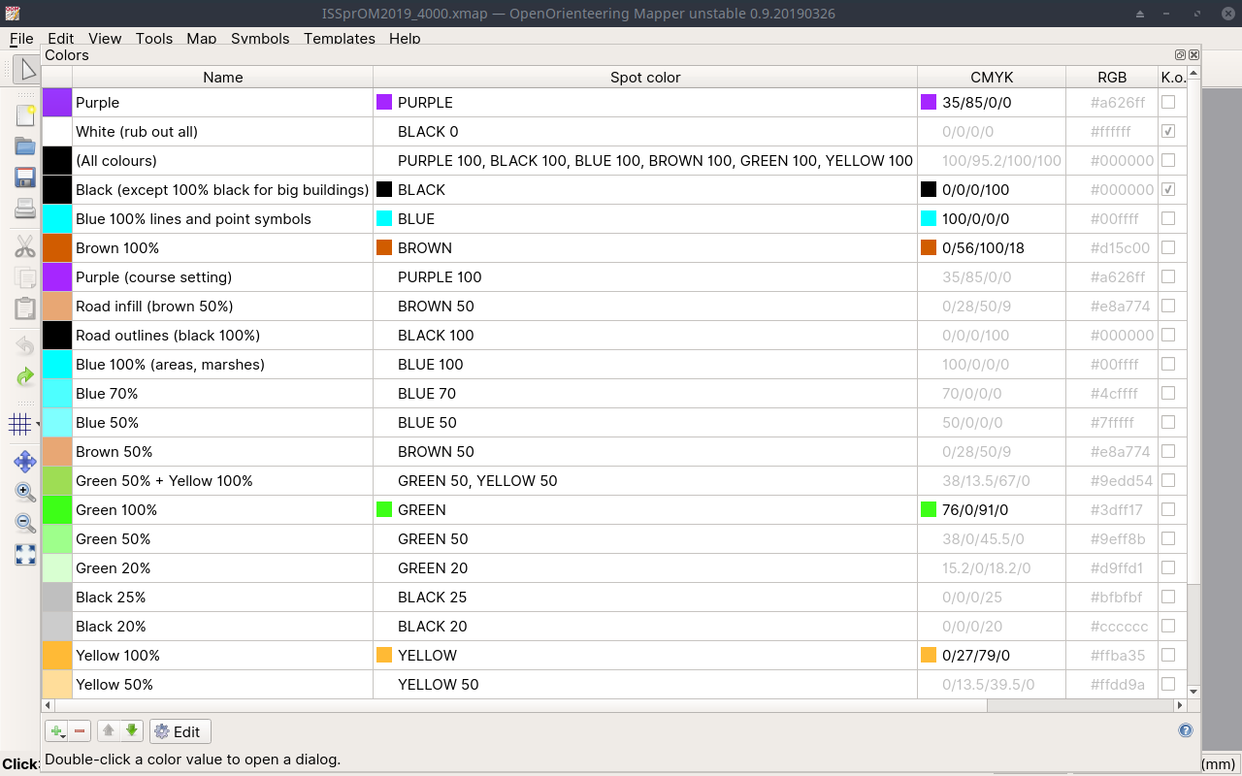Select the 'GREEN 50, YELLOW 50' spot color cell
This screenshot has width=1242, height=776.
[645, 480]
